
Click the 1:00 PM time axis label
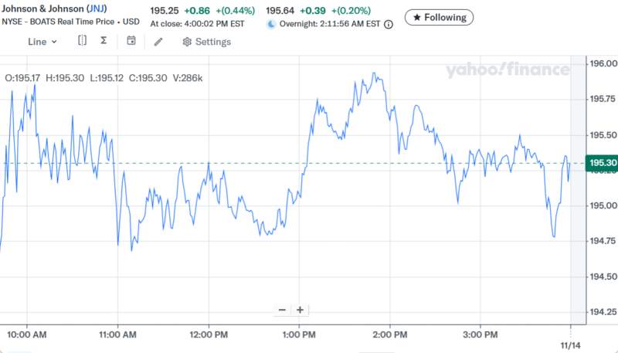pos(298,334)
